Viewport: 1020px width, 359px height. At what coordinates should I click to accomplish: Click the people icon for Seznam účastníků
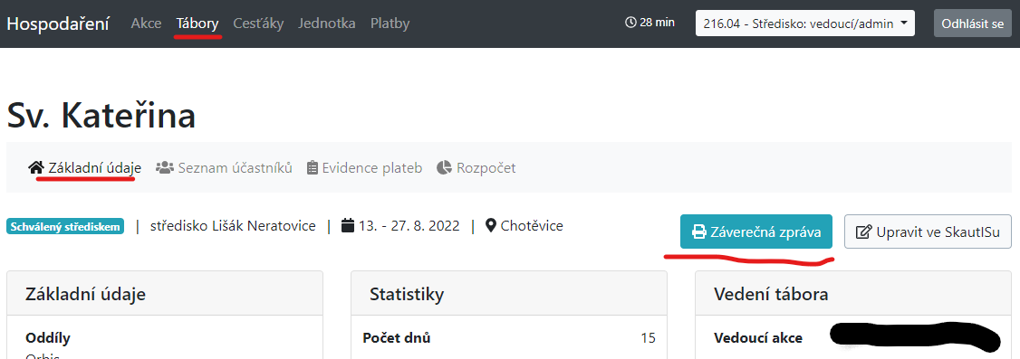tap(164, 167)
